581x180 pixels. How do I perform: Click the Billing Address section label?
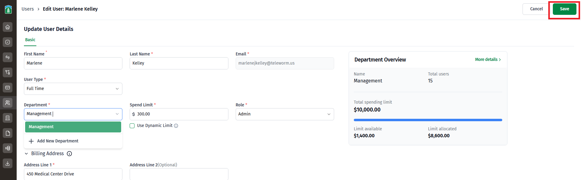coord(48,154)
